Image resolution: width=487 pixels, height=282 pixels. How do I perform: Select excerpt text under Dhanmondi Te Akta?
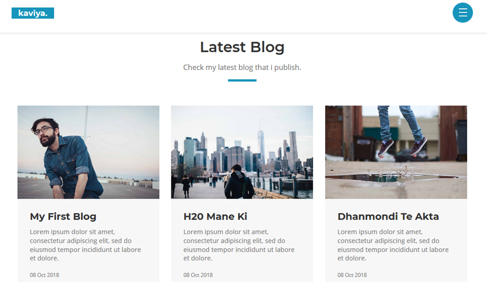(x=393, y=245)
